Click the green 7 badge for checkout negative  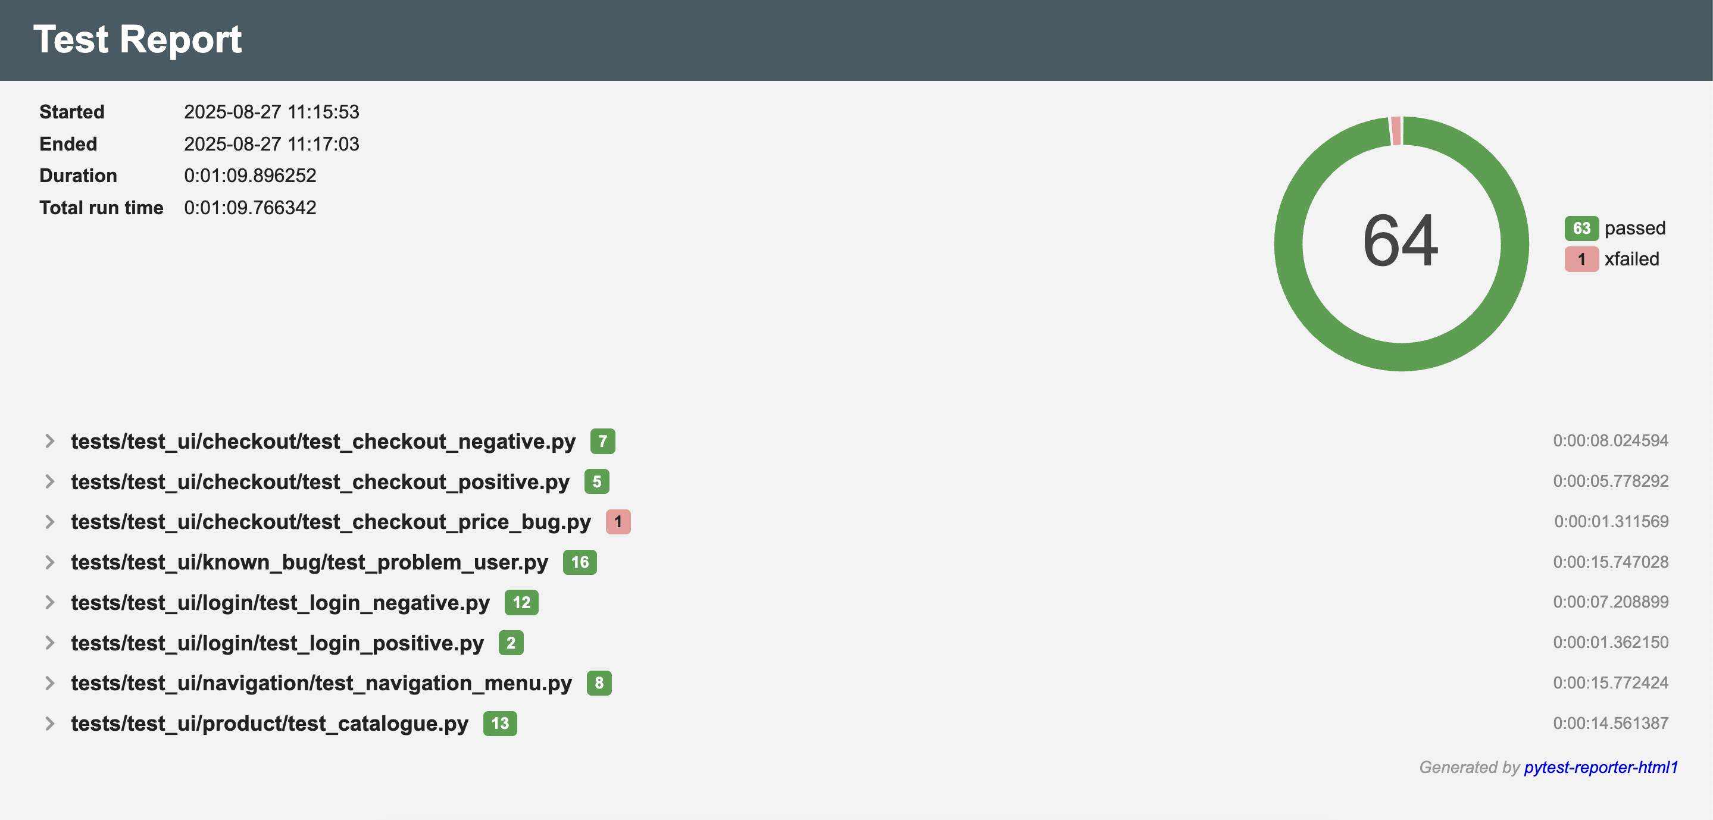click(x=602, y=442)
